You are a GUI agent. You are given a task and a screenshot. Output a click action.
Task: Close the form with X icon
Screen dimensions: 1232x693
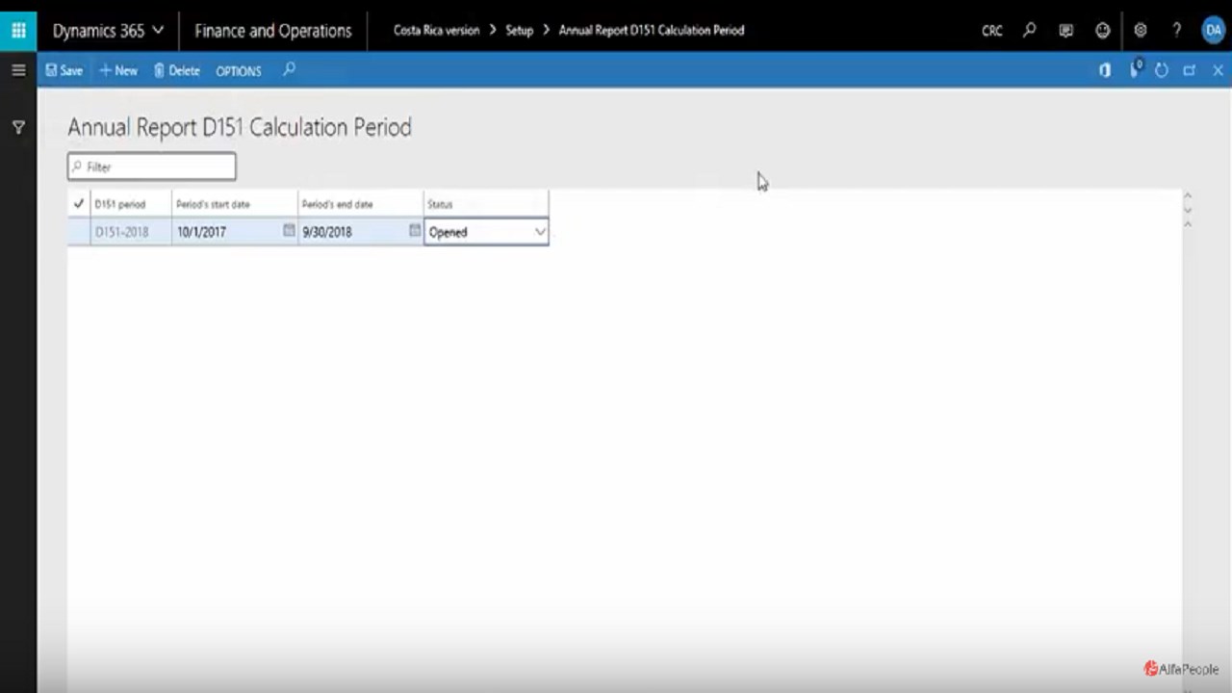coord(1218,70)
